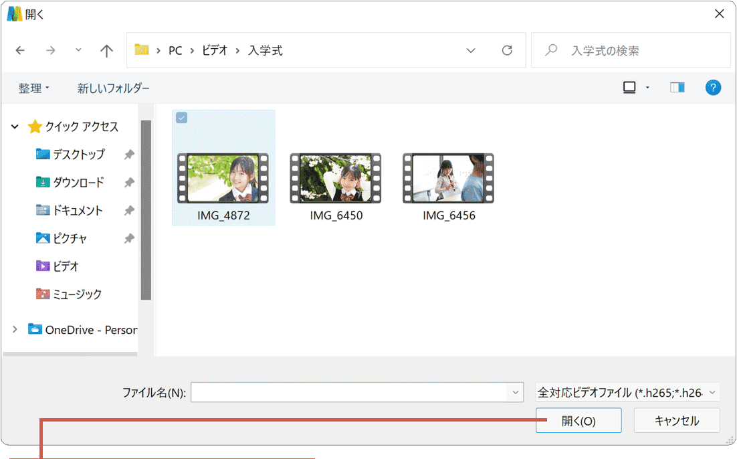737x459 pixels.
Task: Toggle the preview pane icon
Action: coord(677,88)
